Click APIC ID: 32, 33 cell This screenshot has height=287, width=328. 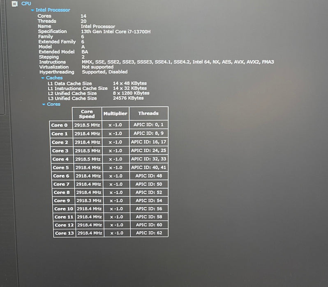pyautogui.click(x=148, y=159)
